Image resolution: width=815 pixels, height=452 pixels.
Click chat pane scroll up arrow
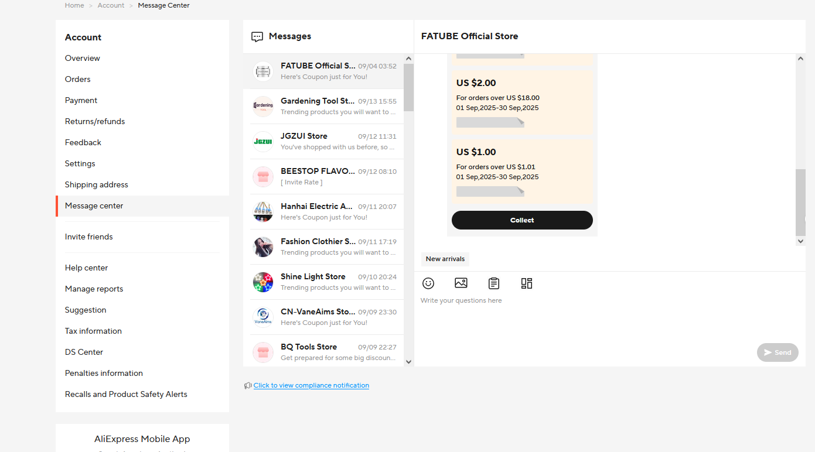[801, 59]
